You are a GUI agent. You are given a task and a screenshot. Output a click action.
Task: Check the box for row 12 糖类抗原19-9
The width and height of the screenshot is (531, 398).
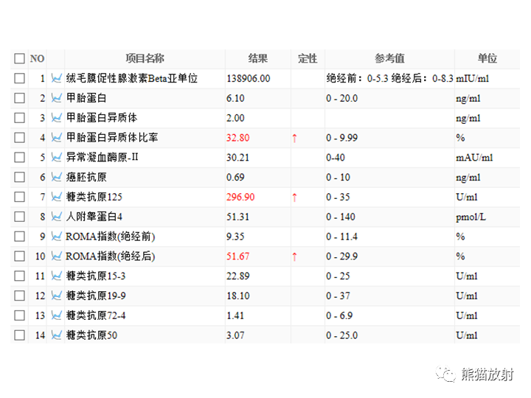pyautogui.click(x=20, y=296)
